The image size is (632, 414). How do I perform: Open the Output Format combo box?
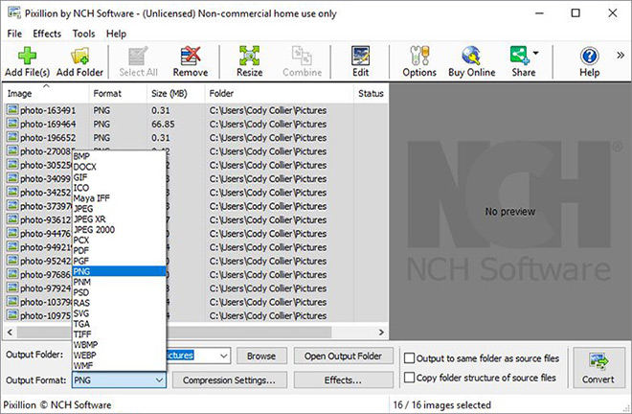click(119, 380)
